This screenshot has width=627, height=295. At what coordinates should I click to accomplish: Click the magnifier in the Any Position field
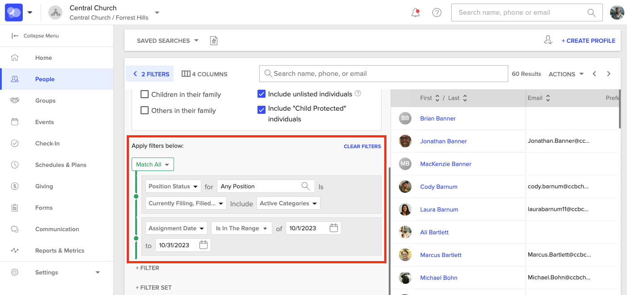coord(306,186)
